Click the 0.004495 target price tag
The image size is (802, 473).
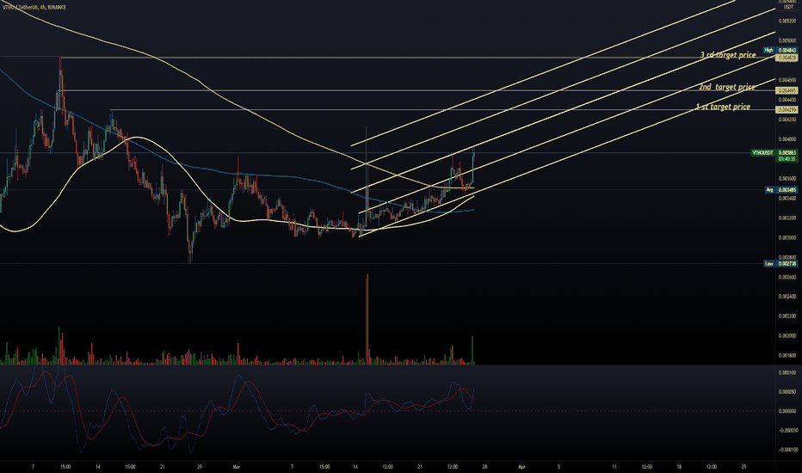coord(787,90)
